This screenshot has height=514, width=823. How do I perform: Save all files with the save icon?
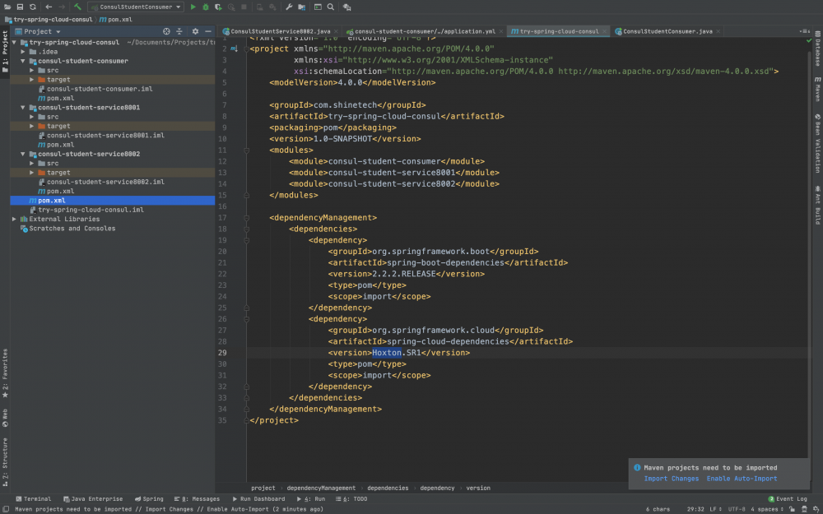click(x=20, y=5)
